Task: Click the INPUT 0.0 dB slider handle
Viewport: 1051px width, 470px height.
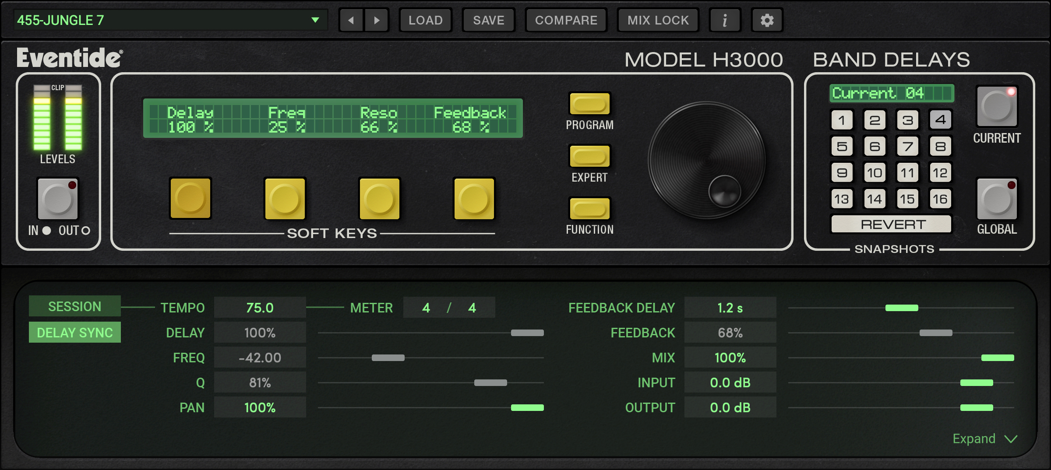Action: tap(977, 382)
